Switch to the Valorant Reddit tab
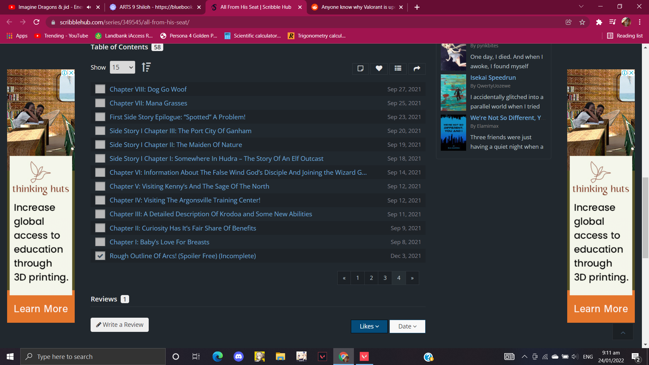Viewport: 649px width, 365px height. tap(357, 7)
